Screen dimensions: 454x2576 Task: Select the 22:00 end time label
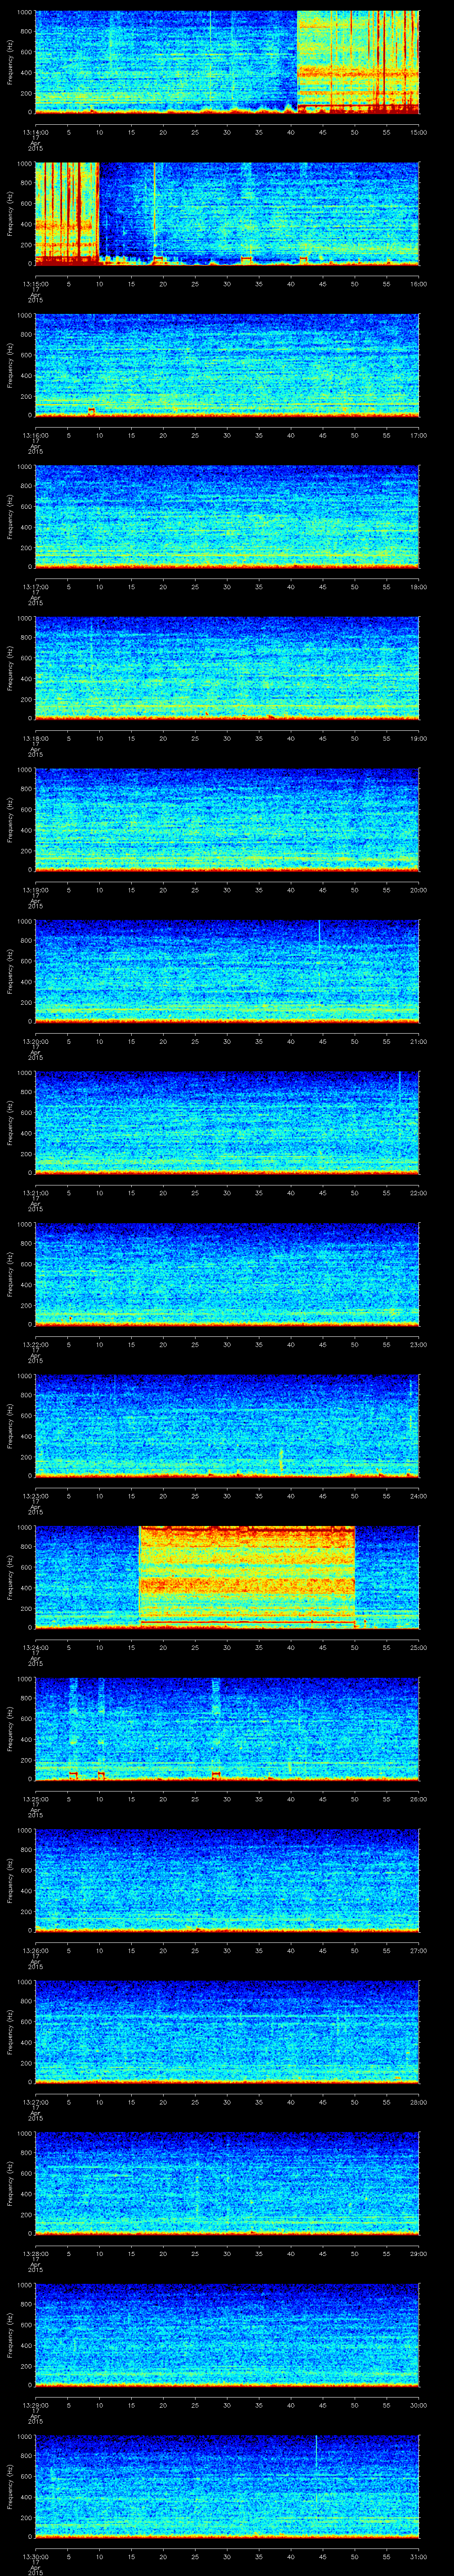pyautogui.click(x=418, y=1193)
